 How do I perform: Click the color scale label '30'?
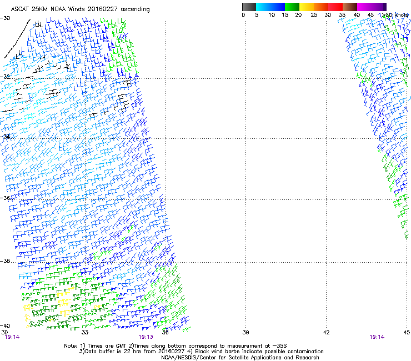tap(328, 15)
